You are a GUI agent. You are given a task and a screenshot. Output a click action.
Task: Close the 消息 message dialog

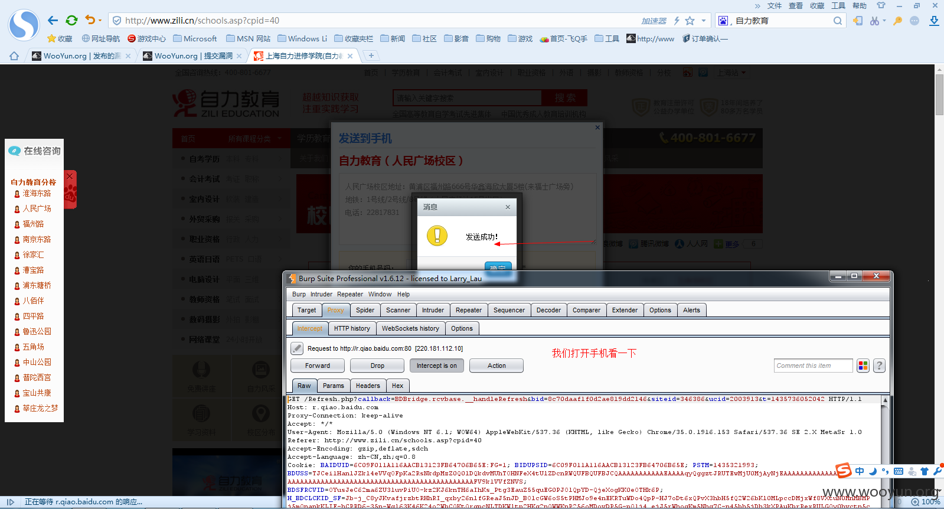pyautogui.click(x=508, y=207)
